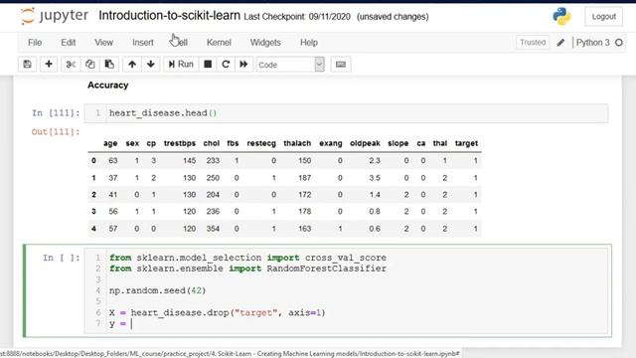This screenshot has width=636, height=358.
Task: Click the RandomForestClassifier import line
Action: point(247,268)
